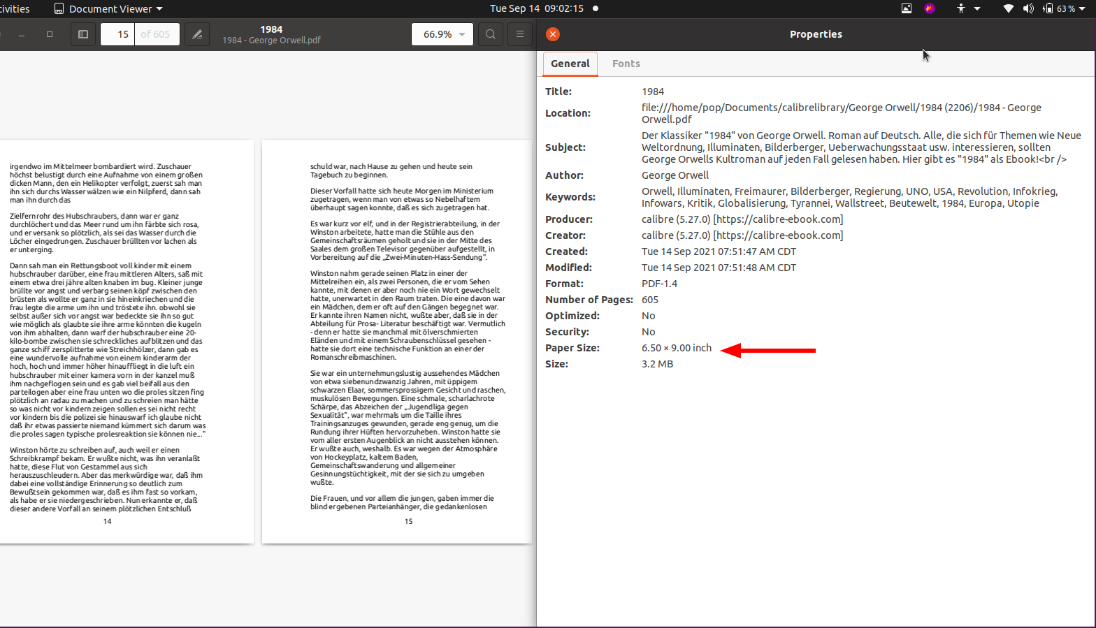
Task: Click the "Keywords:" label
Action: (x=570, y=197)
